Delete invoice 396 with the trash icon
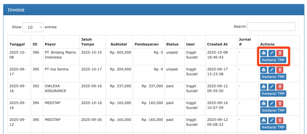Screen dimensions: 307x134 click(x=279, y=53)
